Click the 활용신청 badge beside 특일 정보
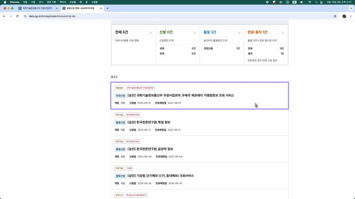The width and height of the screenshot is (355, 199). (120, 122)
